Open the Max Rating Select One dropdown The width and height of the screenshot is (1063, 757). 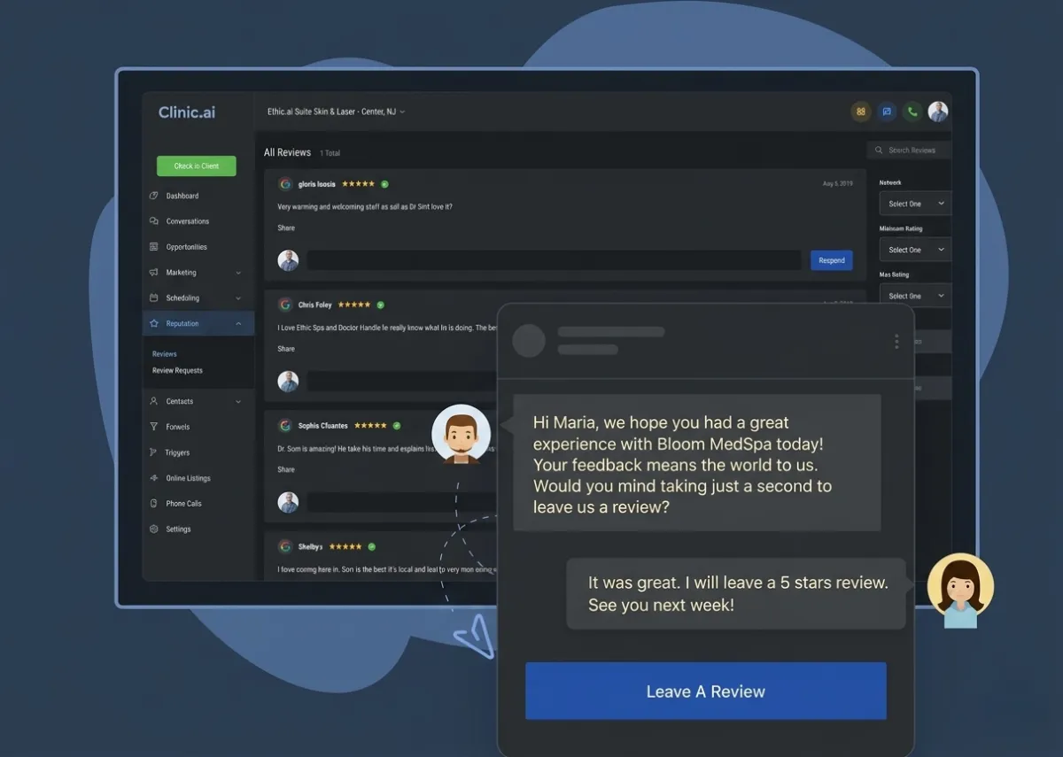point(915,296)
